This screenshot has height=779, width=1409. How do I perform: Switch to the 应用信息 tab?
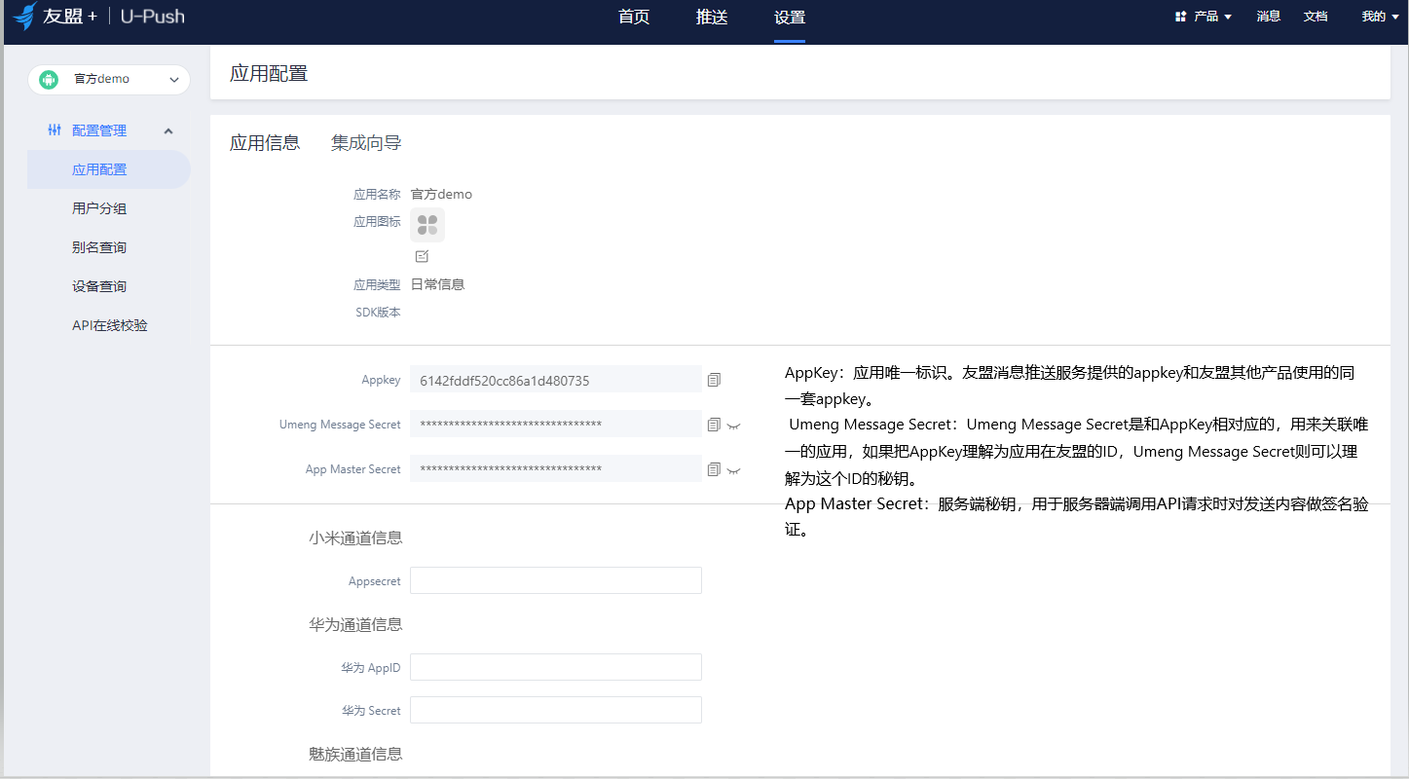pos(265,143)
